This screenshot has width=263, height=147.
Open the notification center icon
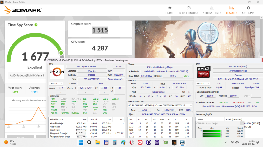coord(258,142)
